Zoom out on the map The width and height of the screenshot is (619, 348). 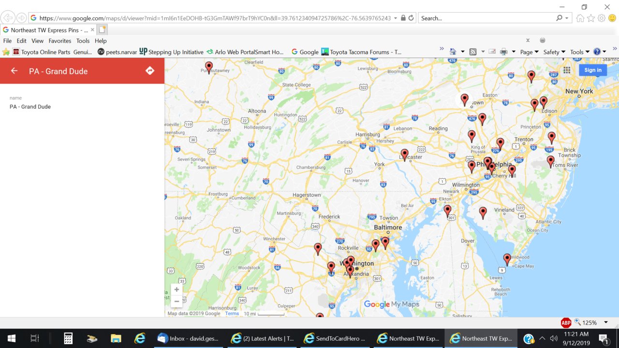click(x=177, y=301)
